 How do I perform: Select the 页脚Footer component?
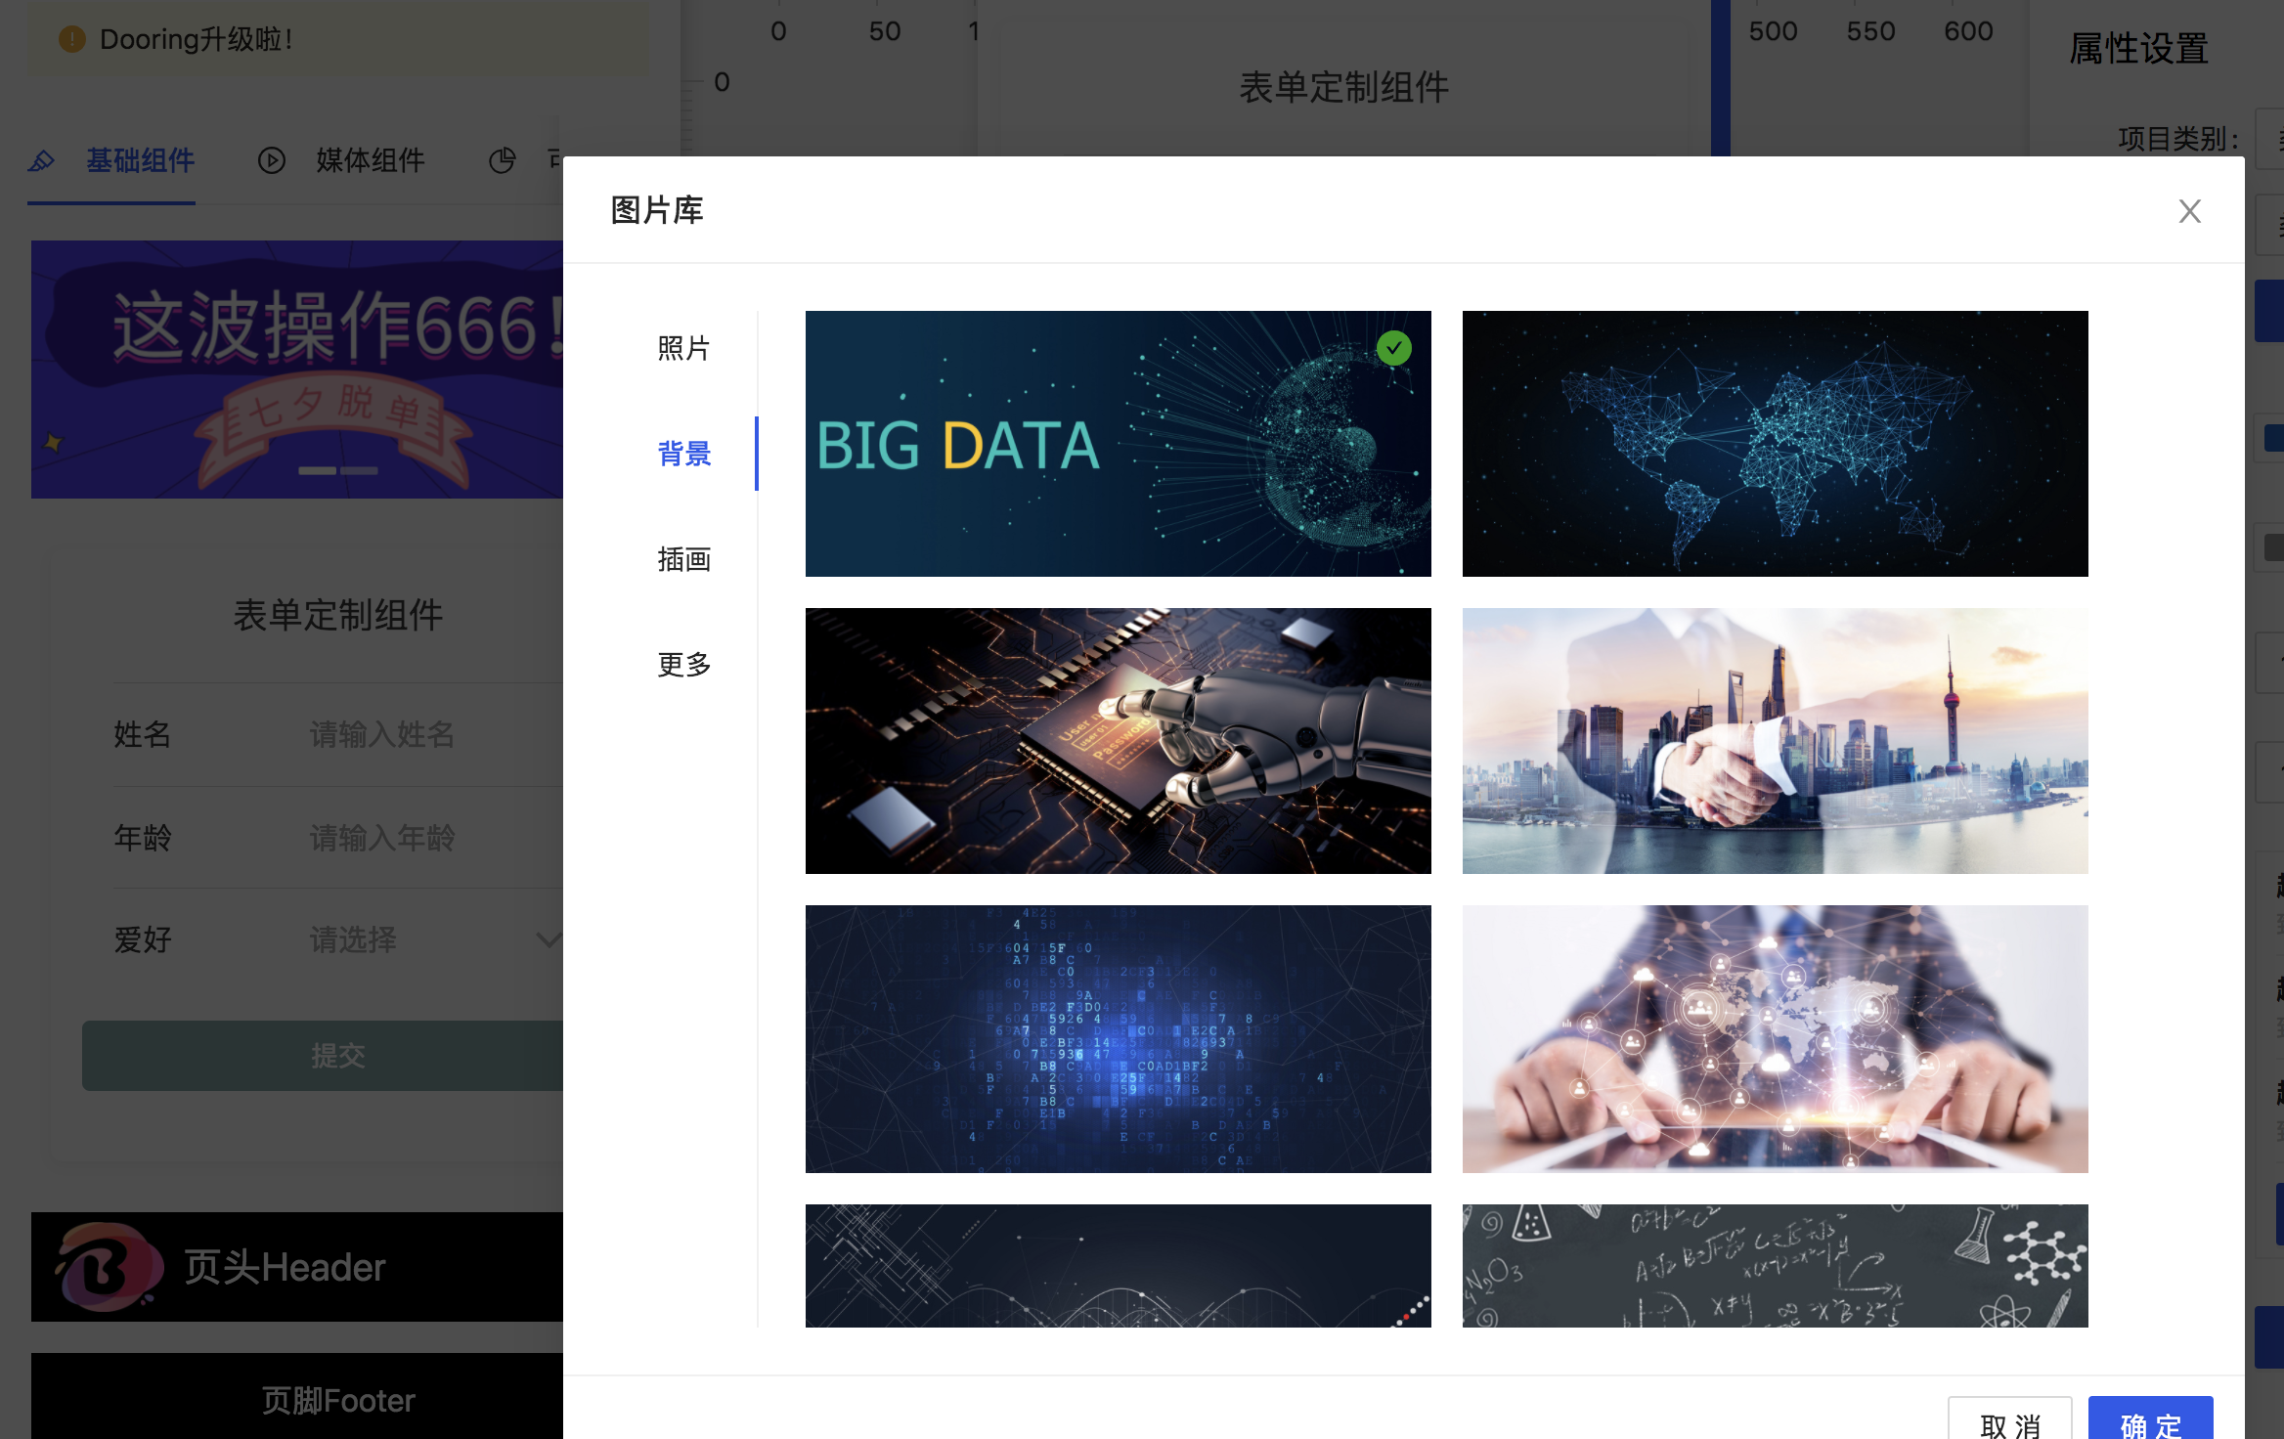tap(297, 1396)
